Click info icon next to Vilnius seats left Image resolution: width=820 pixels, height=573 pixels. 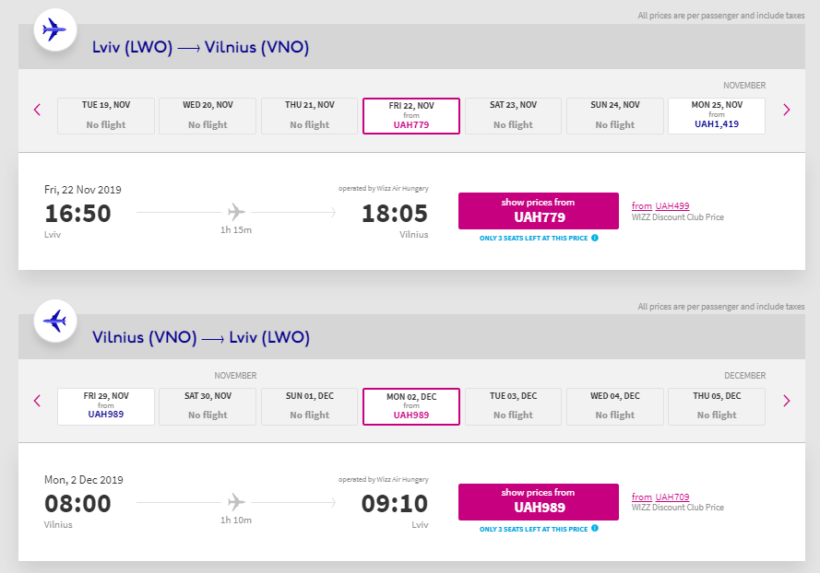click(x=595, y=529)
